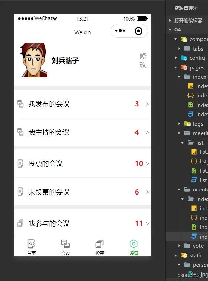208x281 pixels.
Task: Click the 修改 edit link
Action: click(143, 60)
